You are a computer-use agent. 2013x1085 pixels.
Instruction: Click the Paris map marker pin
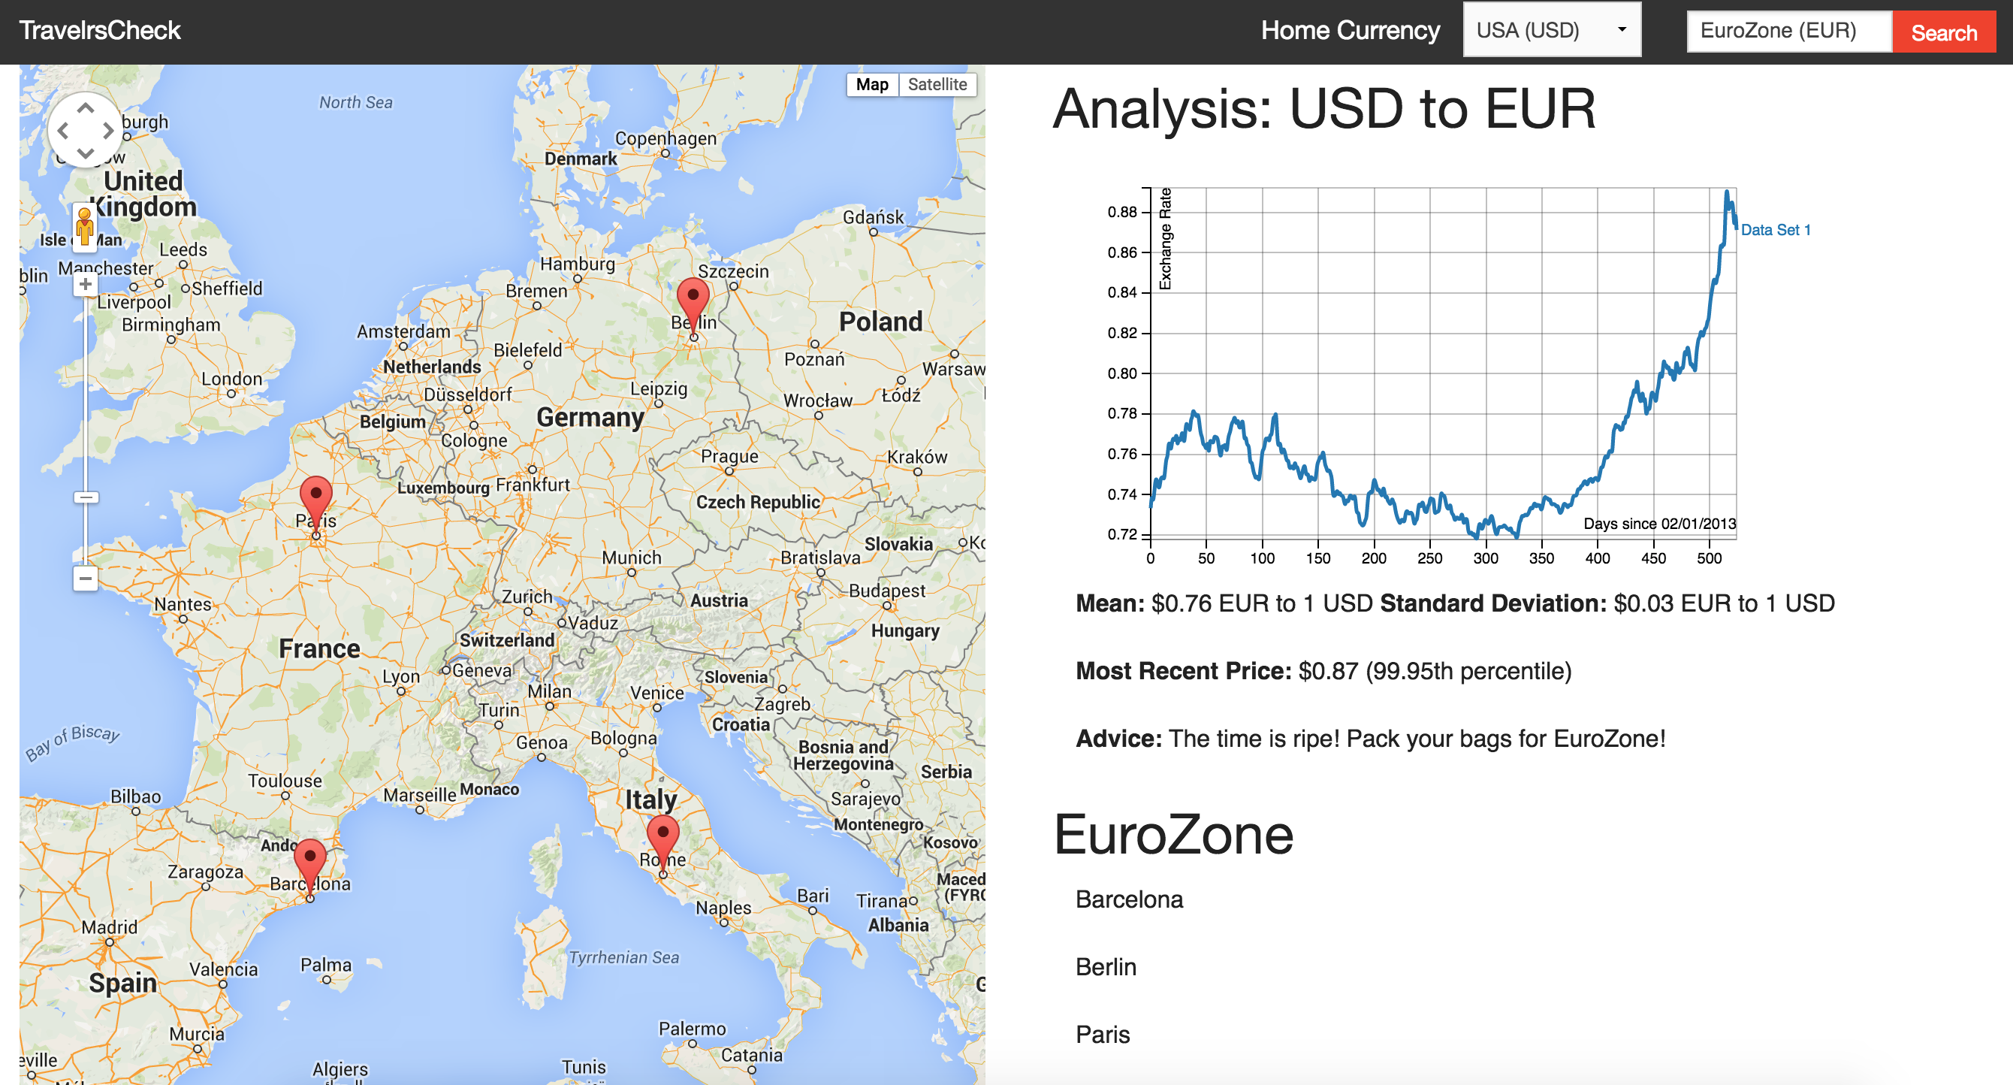315,498
